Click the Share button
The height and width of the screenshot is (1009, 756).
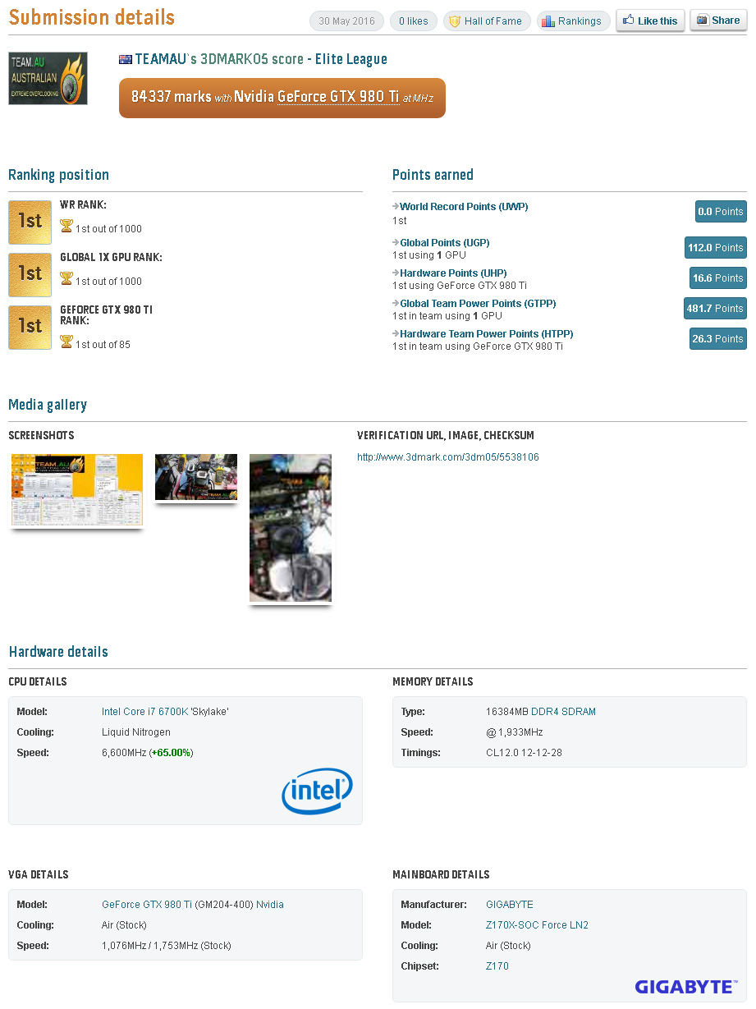(718, 21)
